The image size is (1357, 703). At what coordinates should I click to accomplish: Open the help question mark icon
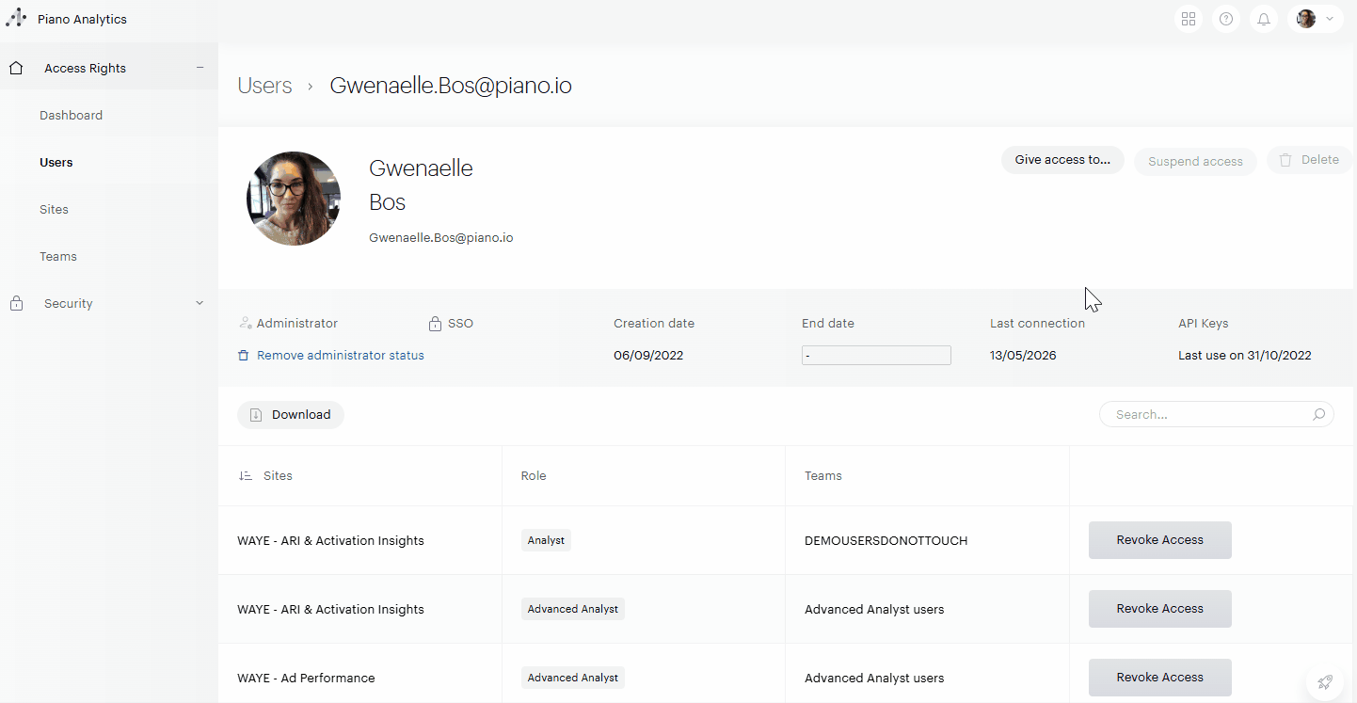coord(1226,19)
